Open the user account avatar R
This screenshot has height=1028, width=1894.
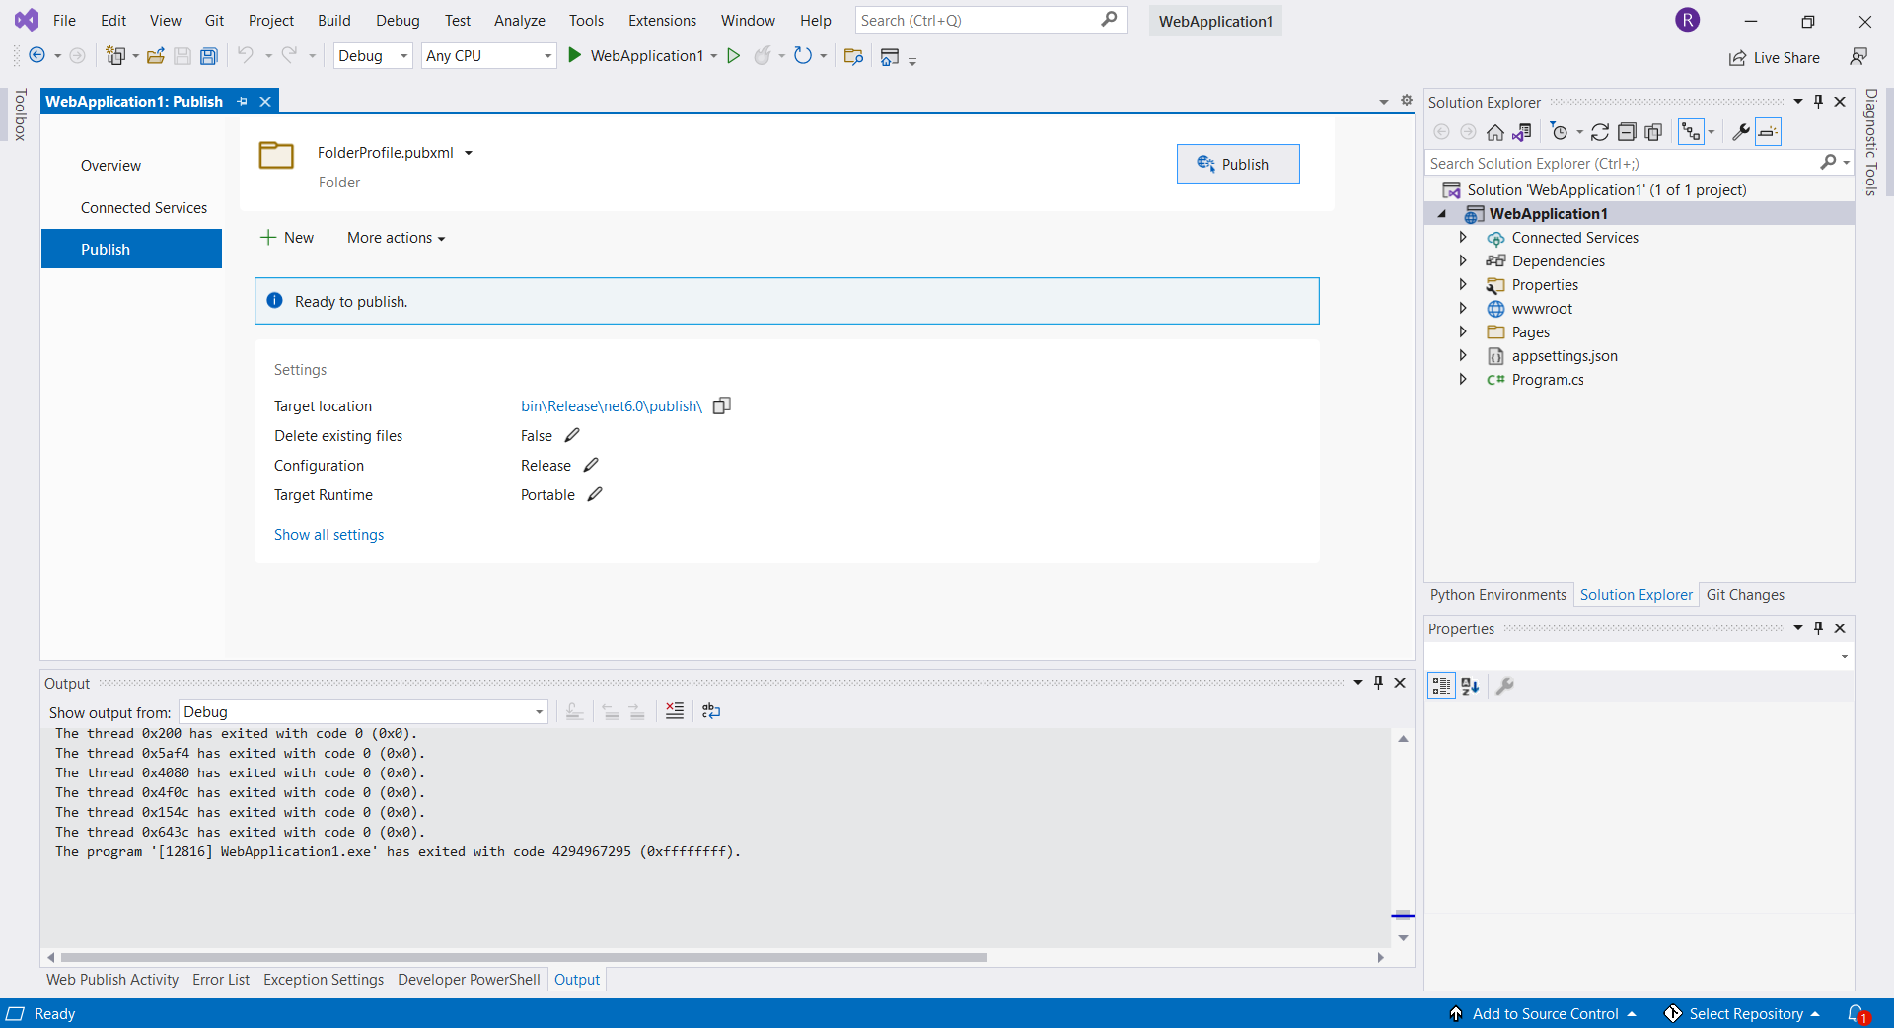coord(1688,20)
